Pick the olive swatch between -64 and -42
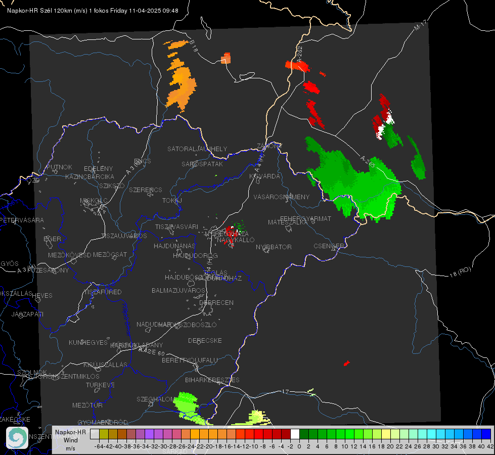Viewport: 495px width, 455px height. tap(104, 434)
